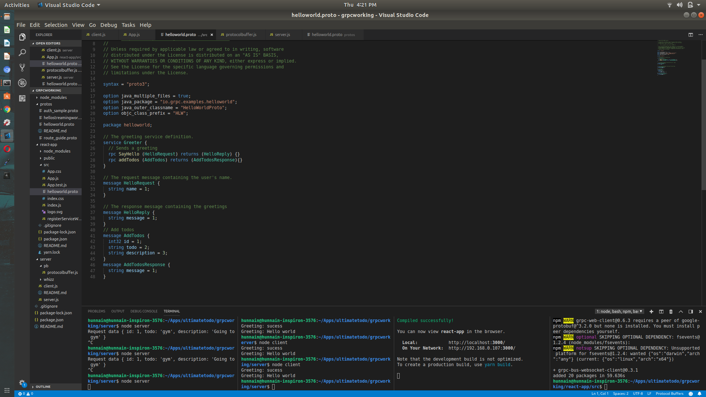
Task: Send feedback via the smiley icon in status bar
Action: 690,393
